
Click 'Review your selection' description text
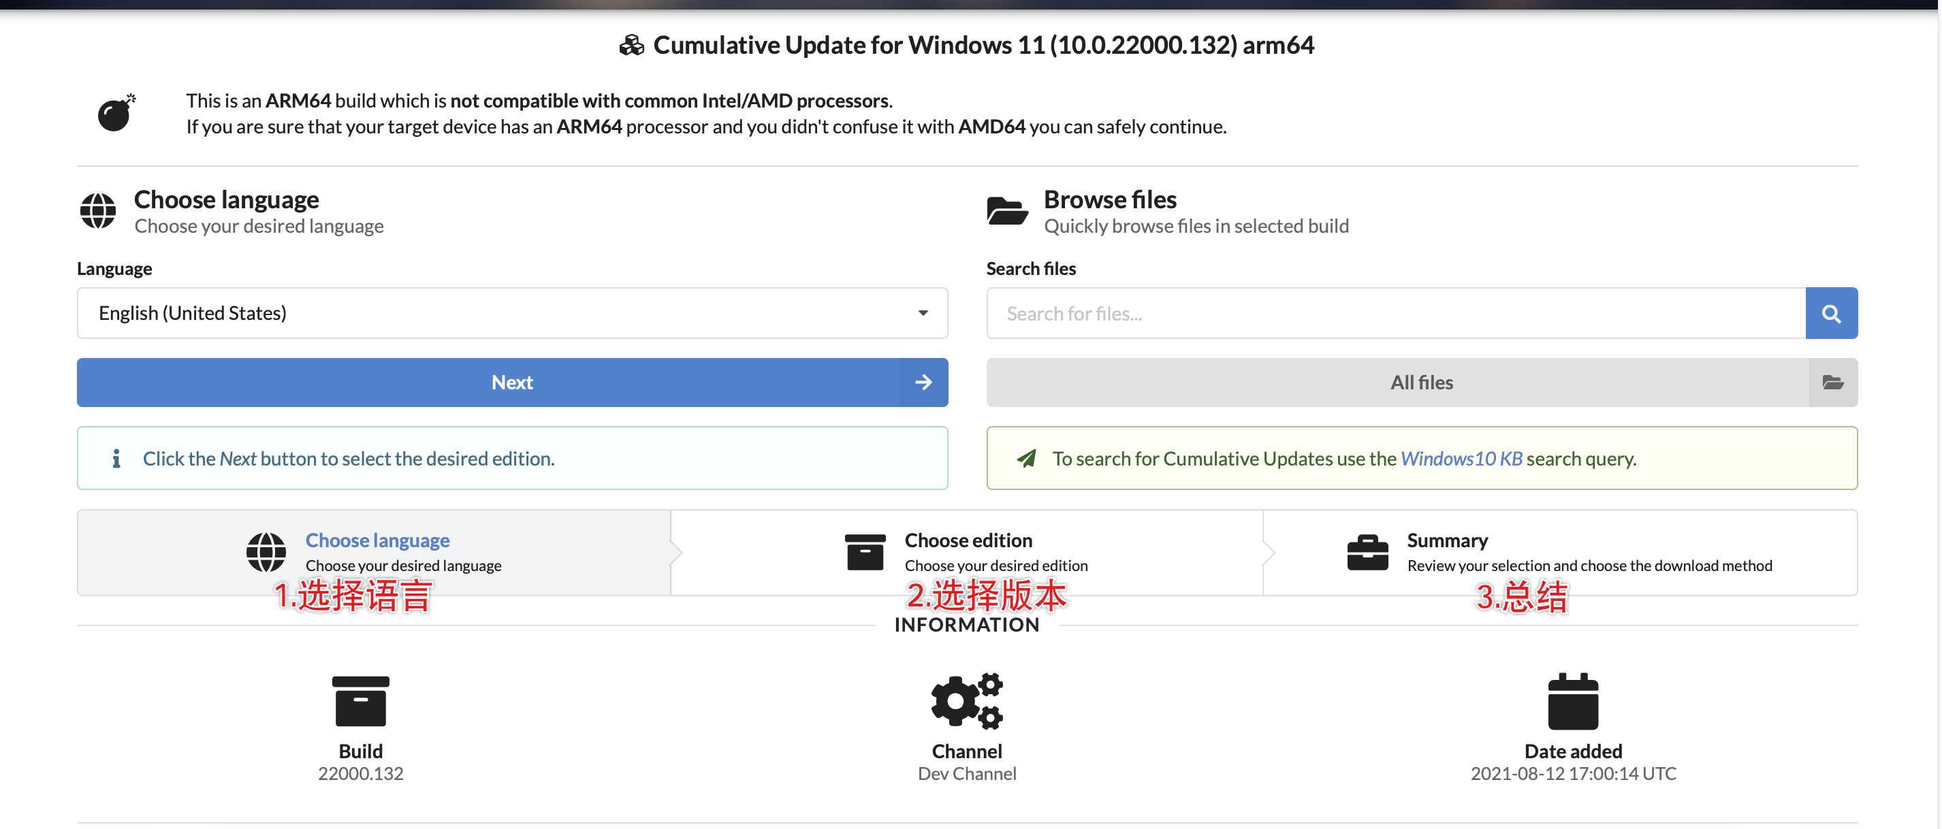[x=1589, y=565]
